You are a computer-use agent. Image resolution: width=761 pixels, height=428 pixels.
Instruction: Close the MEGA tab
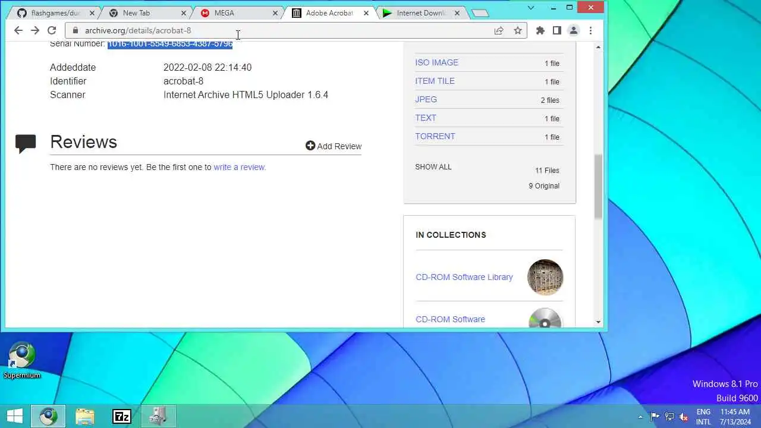[x=275, y=13]
